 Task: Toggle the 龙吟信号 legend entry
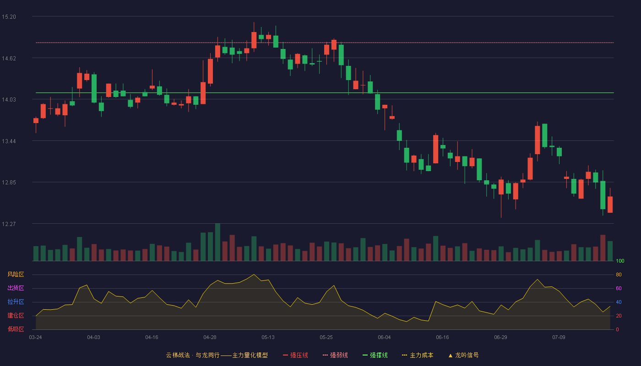coord(463,355)
